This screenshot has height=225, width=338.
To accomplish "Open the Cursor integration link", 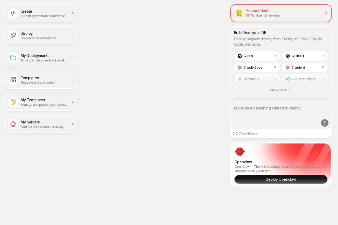I will [257, 56].
